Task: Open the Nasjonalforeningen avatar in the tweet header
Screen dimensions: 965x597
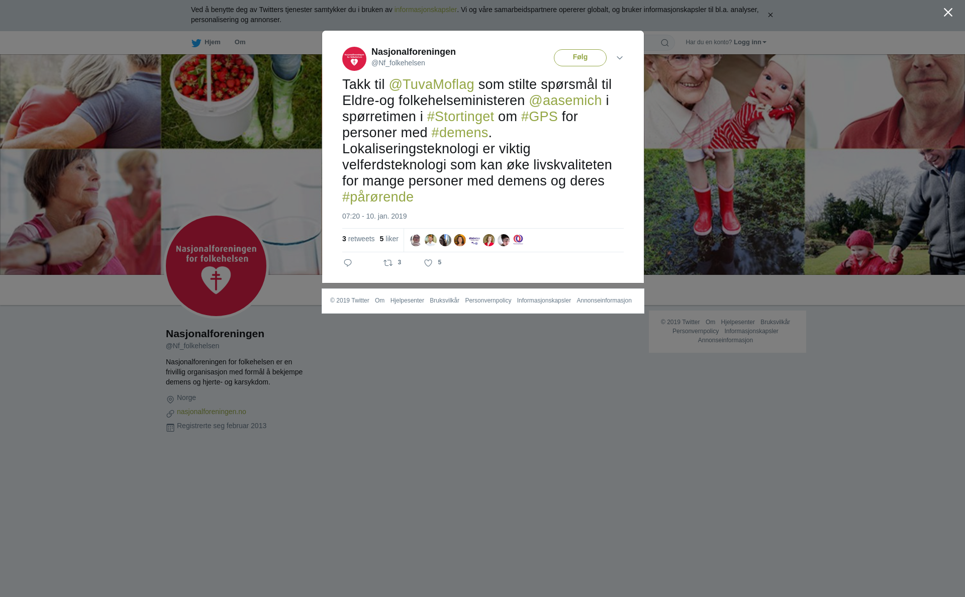Action: click(354, 59)
